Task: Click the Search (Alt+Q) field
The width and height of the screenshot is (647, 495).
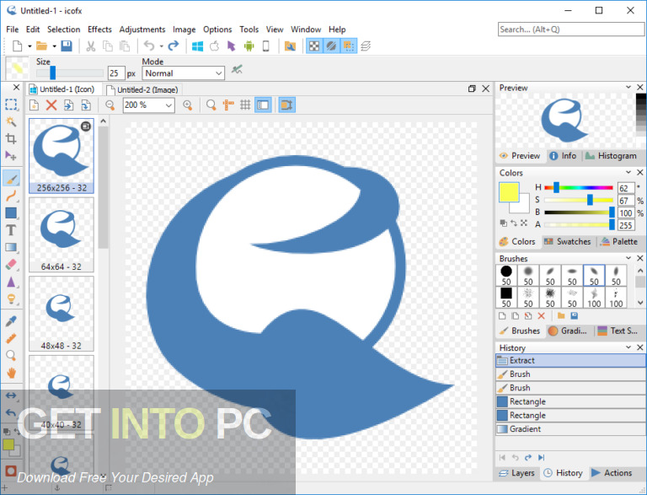Action: coord(570,30)
